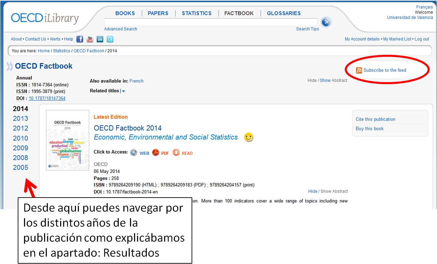
Task: Switch language to Français
Action: pyautogui.click(x=425, y=7)
